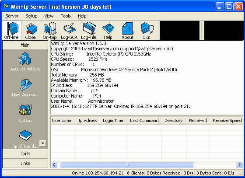Sort by Last Command column header

tap(144, 121)
